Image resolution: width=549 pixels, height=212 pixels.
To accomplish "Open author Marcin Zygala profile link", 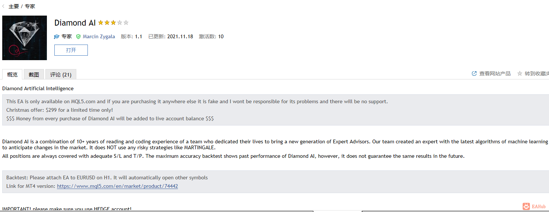I will [x=99, y=36].
